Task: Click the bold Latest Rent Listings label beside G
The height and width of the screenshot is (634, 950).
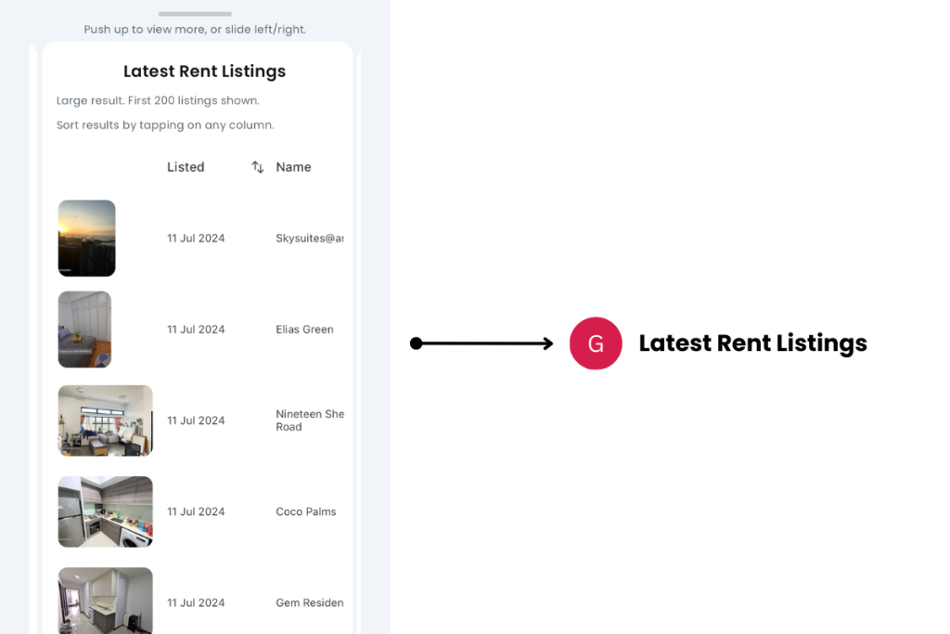Action: (752, 343)
